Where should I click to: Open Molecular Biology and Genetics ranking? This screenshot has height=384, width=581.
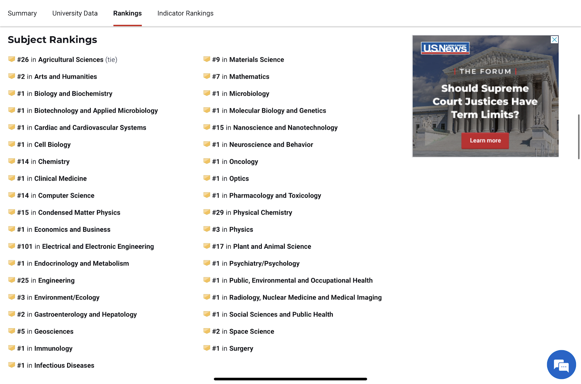click(278, 111)
